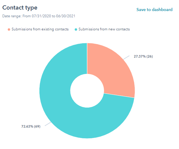Screen dimensions: 179x149
Task: Click the (26) submission count
Action: pyautogui.click(x=150, y=56)
